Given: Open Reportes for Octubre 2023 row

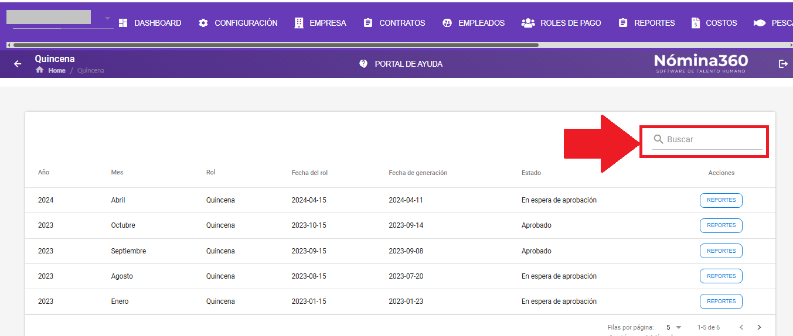Looking at the screenshot, I should coord(721,225).
